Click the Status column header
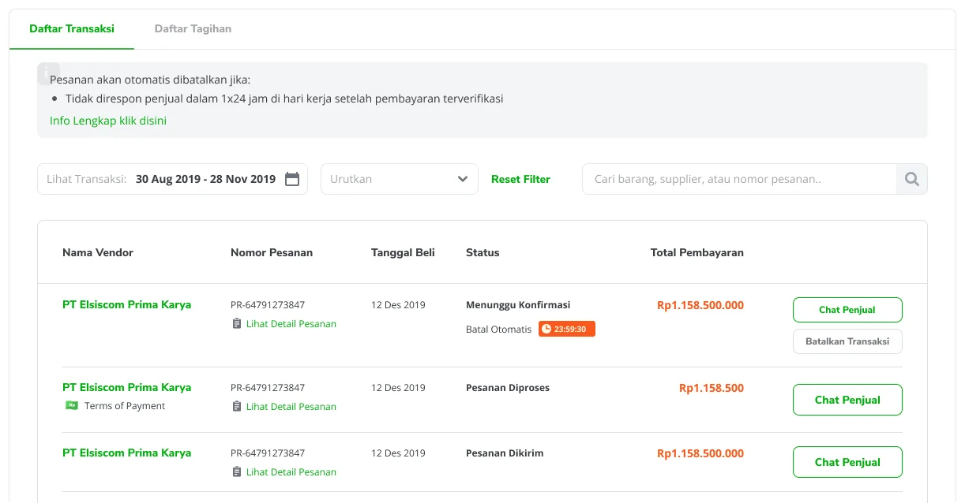The width and height of the screenshot is (965, 503). pos(482,252)
